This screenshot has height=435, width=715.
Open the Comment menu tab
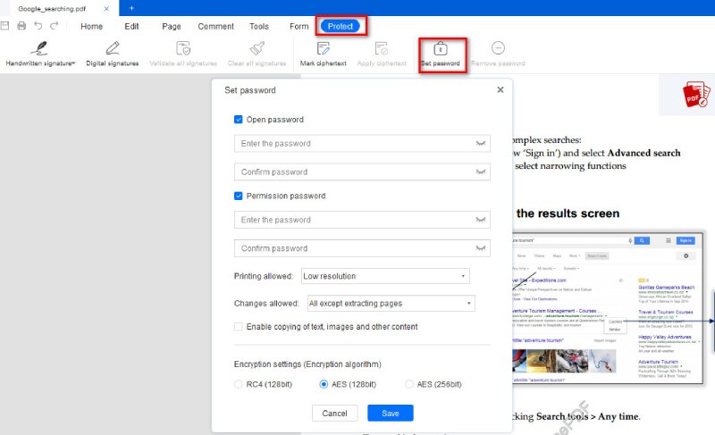(x=215, y=27)
